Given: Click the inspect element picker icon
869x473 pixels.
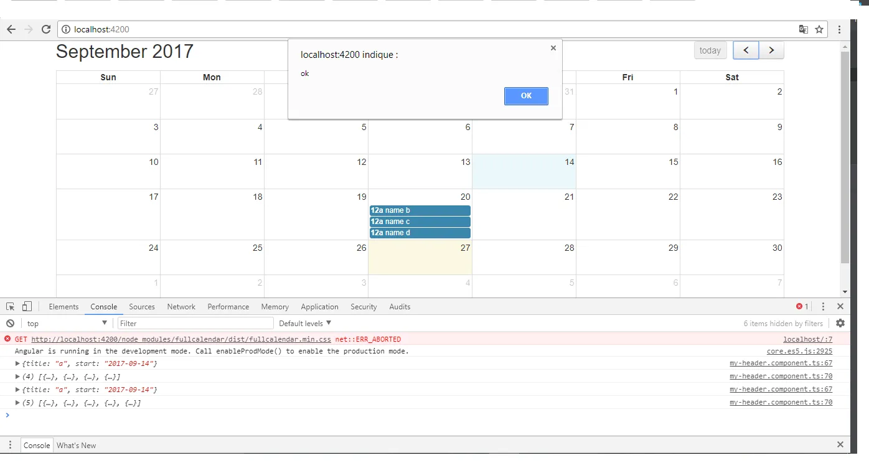Looking at the screenshot, I should click(10, 306).
